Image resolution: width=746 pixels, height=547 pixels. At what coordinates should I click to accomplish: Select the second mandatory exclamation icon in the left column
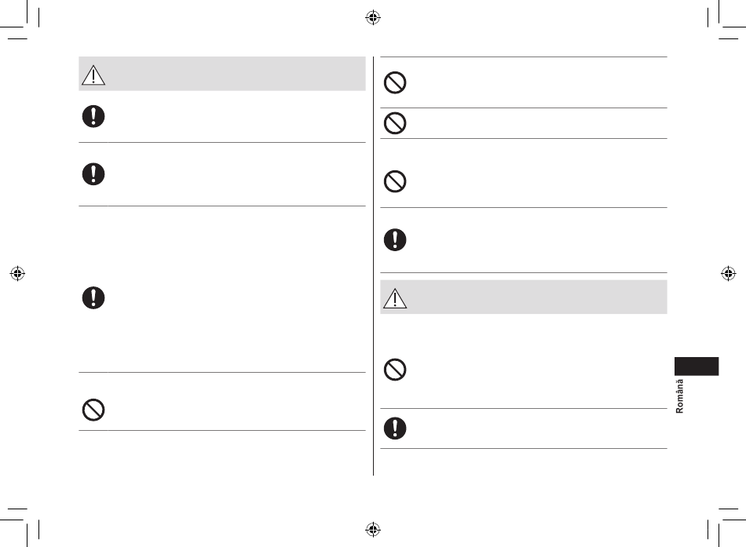[93, 174]
